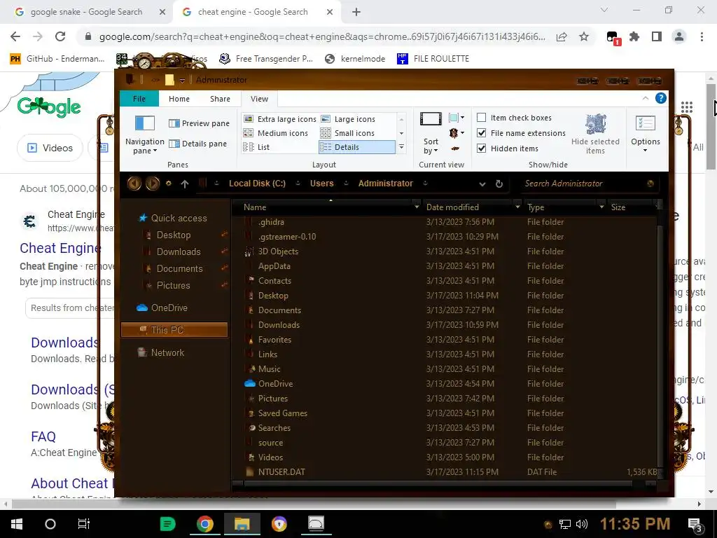717x538 pixels.
Task: Open the Date modified filter dropdown
Action: point(517,207)
